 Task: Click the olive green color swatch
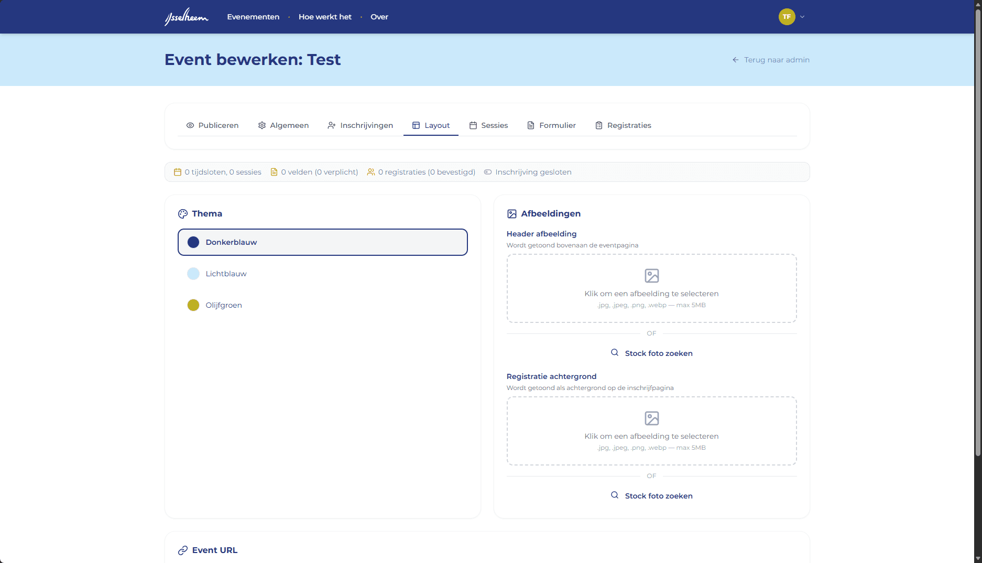point(193,305)
